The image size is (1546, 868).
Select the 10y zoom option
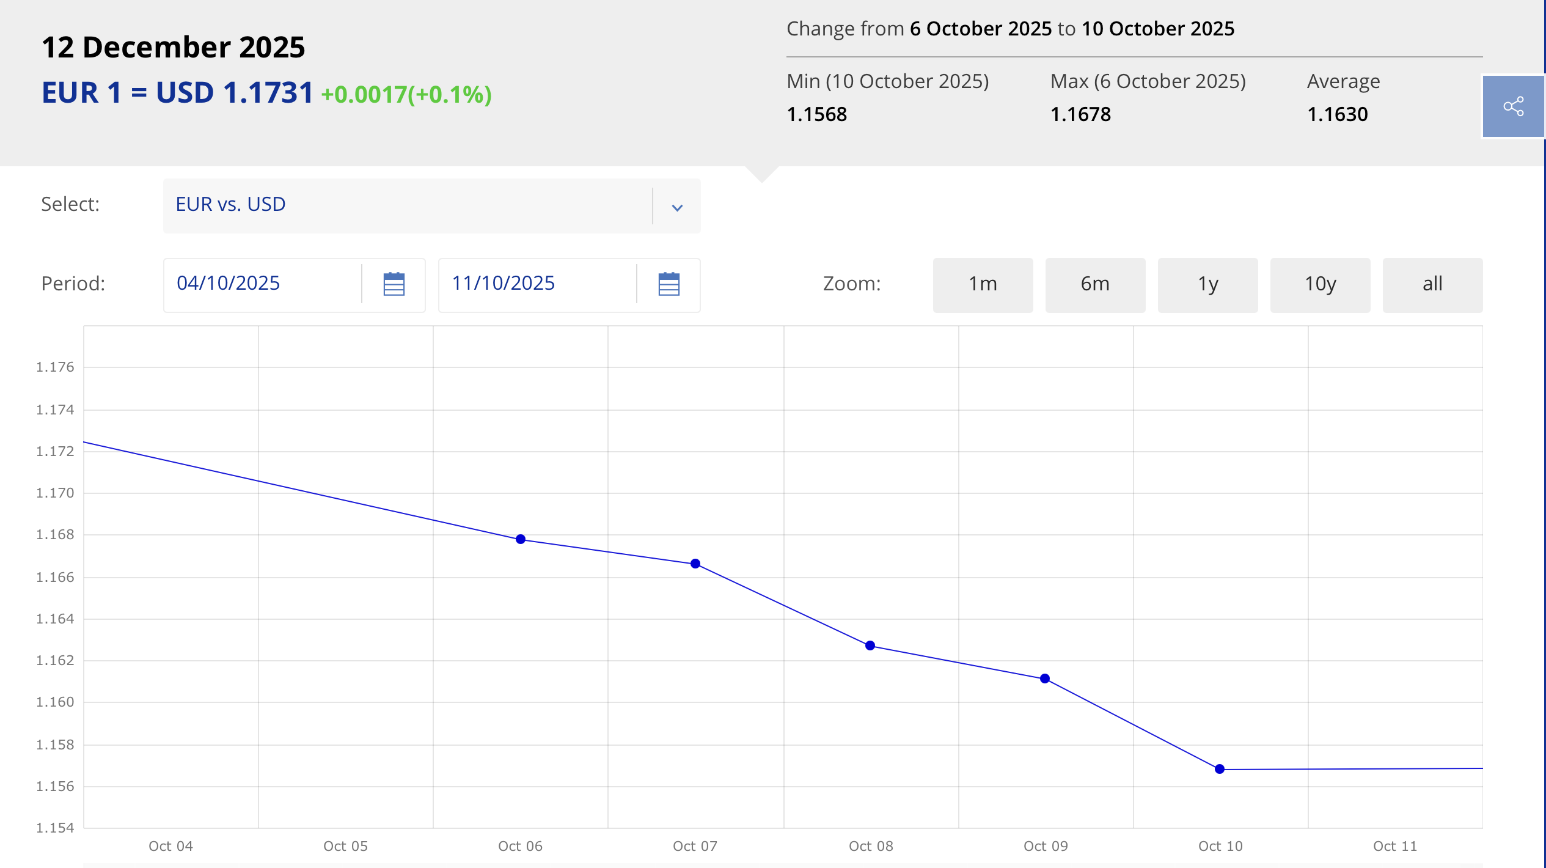[x=1320, y=284]
